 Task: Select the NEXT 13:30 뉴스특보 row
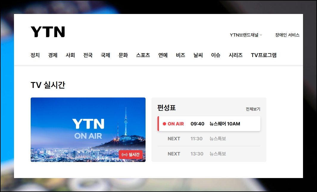[x=209, y=154]
